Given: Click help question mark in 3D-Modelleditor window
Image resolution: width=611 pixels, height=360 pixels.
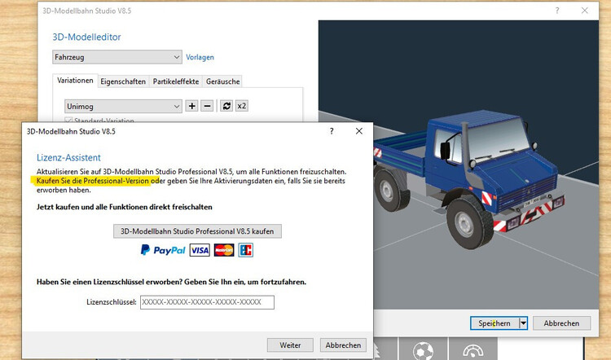Looking at the screenshot, I should pyautogui.click(x=557, y=11).
